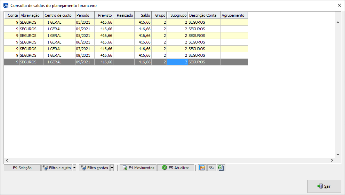Select the row for período 06/2021
The image size is (345, 195).
[85, 42]
